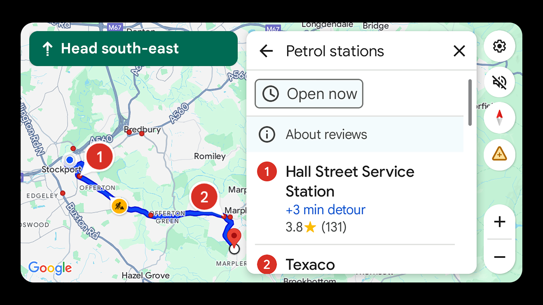
Task: Toggle the muted voice guidance button
Action: pyautogui.click(x=499, y=82)
